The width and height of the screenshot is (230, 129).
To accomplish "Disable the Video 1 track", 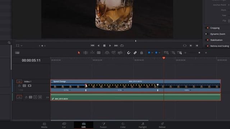I will pyautogui.click(x=29, y=86).
